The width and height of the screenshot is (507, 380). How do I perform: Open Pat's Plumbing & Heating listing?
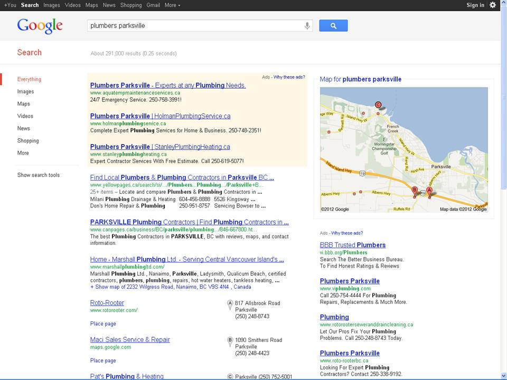coord(127,376)
